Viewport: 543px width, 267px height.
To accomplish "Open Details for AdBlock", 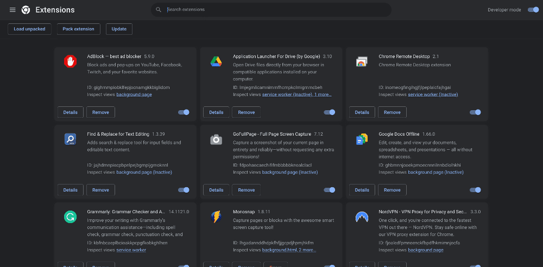I will [70, 112].
